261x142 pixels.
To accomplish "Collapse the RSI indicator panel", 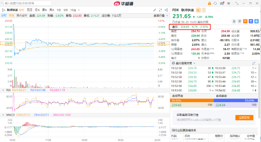I will (x=3, y=90).
